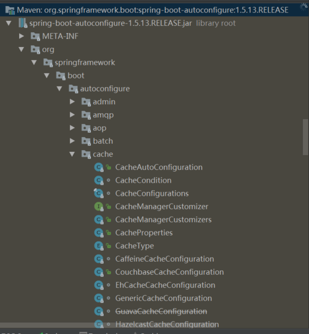The image size is (309, 334).
Task: Click the cache package folder icon
Action: point(86,154)
